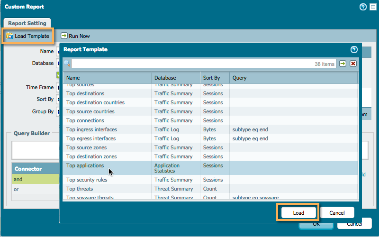The image size is (379, 238).
Task: Open help for Custom Report window
Action: (363, 7)
